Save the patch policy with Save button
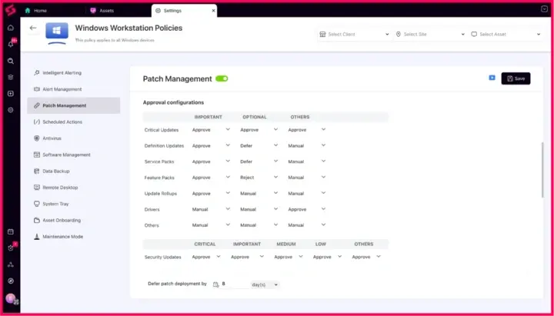This screenshot has height=316, width=554. (516, 78)
